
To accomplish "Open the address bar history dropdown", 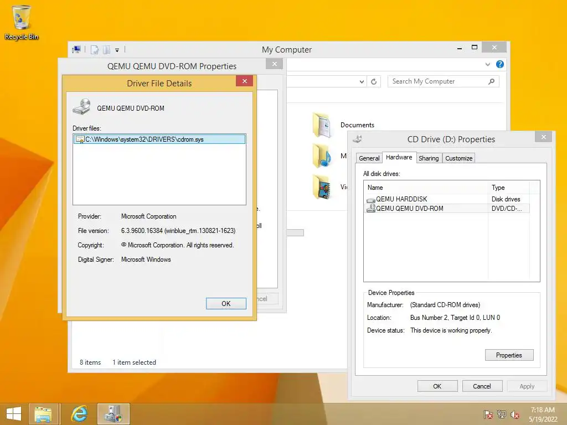I will (x=362, y=82).
